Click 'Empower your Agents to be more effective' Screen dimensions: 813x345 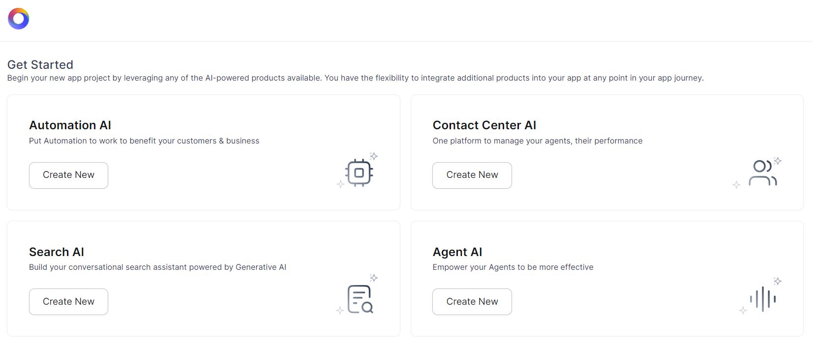512,267
